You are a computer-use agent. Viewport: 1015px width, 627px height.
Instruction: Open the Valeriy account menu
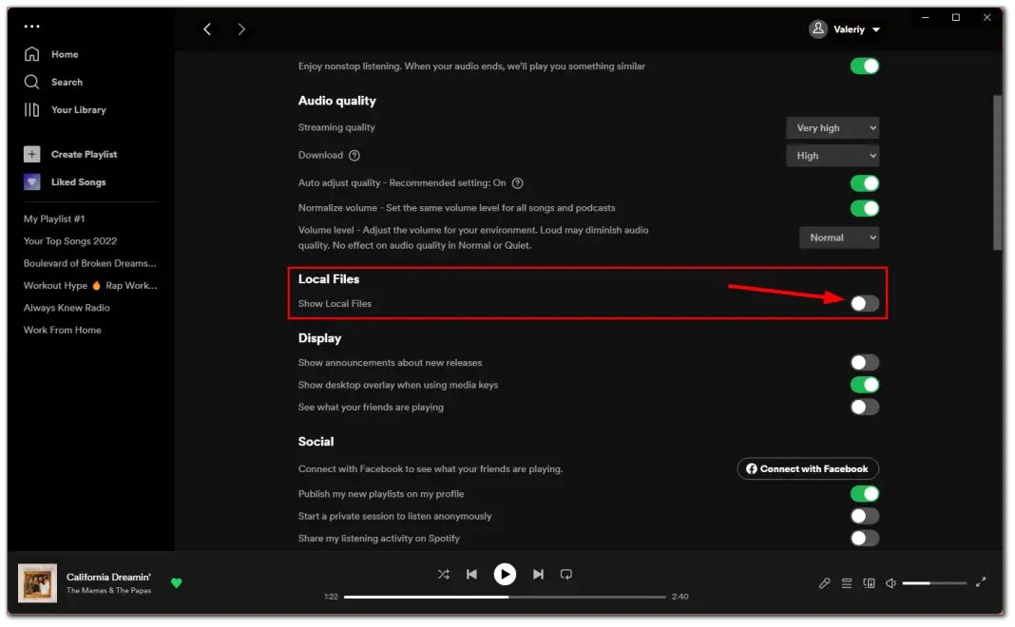click(x=844, y=28)
